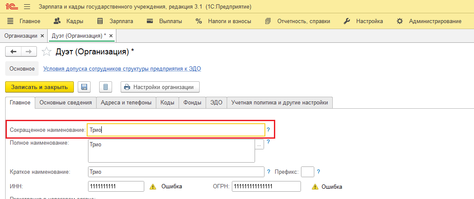The image size is (474, 199).
Task: Open the Зарплата section menu
Action: click(115, 21)
